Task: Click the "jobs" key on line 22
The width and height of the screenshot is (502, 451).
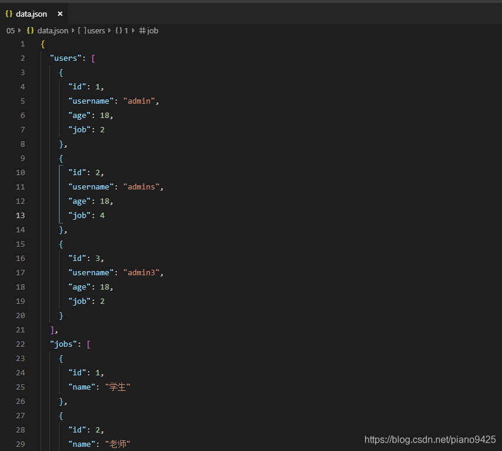Action: pos(63,344)
